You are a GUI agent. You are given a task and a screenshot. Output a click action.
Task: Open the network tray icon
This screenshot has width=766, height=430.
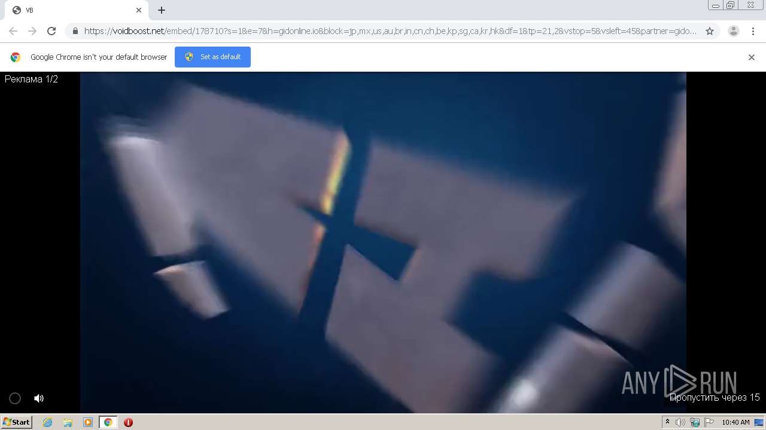coord(695,422)
